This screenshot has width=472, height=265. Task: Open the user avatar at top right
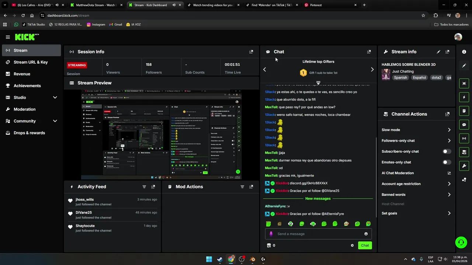point(458,37)
